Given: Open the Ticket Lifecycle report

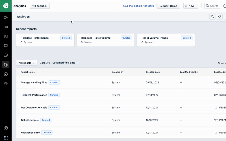Looking at the screenshot, I should tap(30, 120).
